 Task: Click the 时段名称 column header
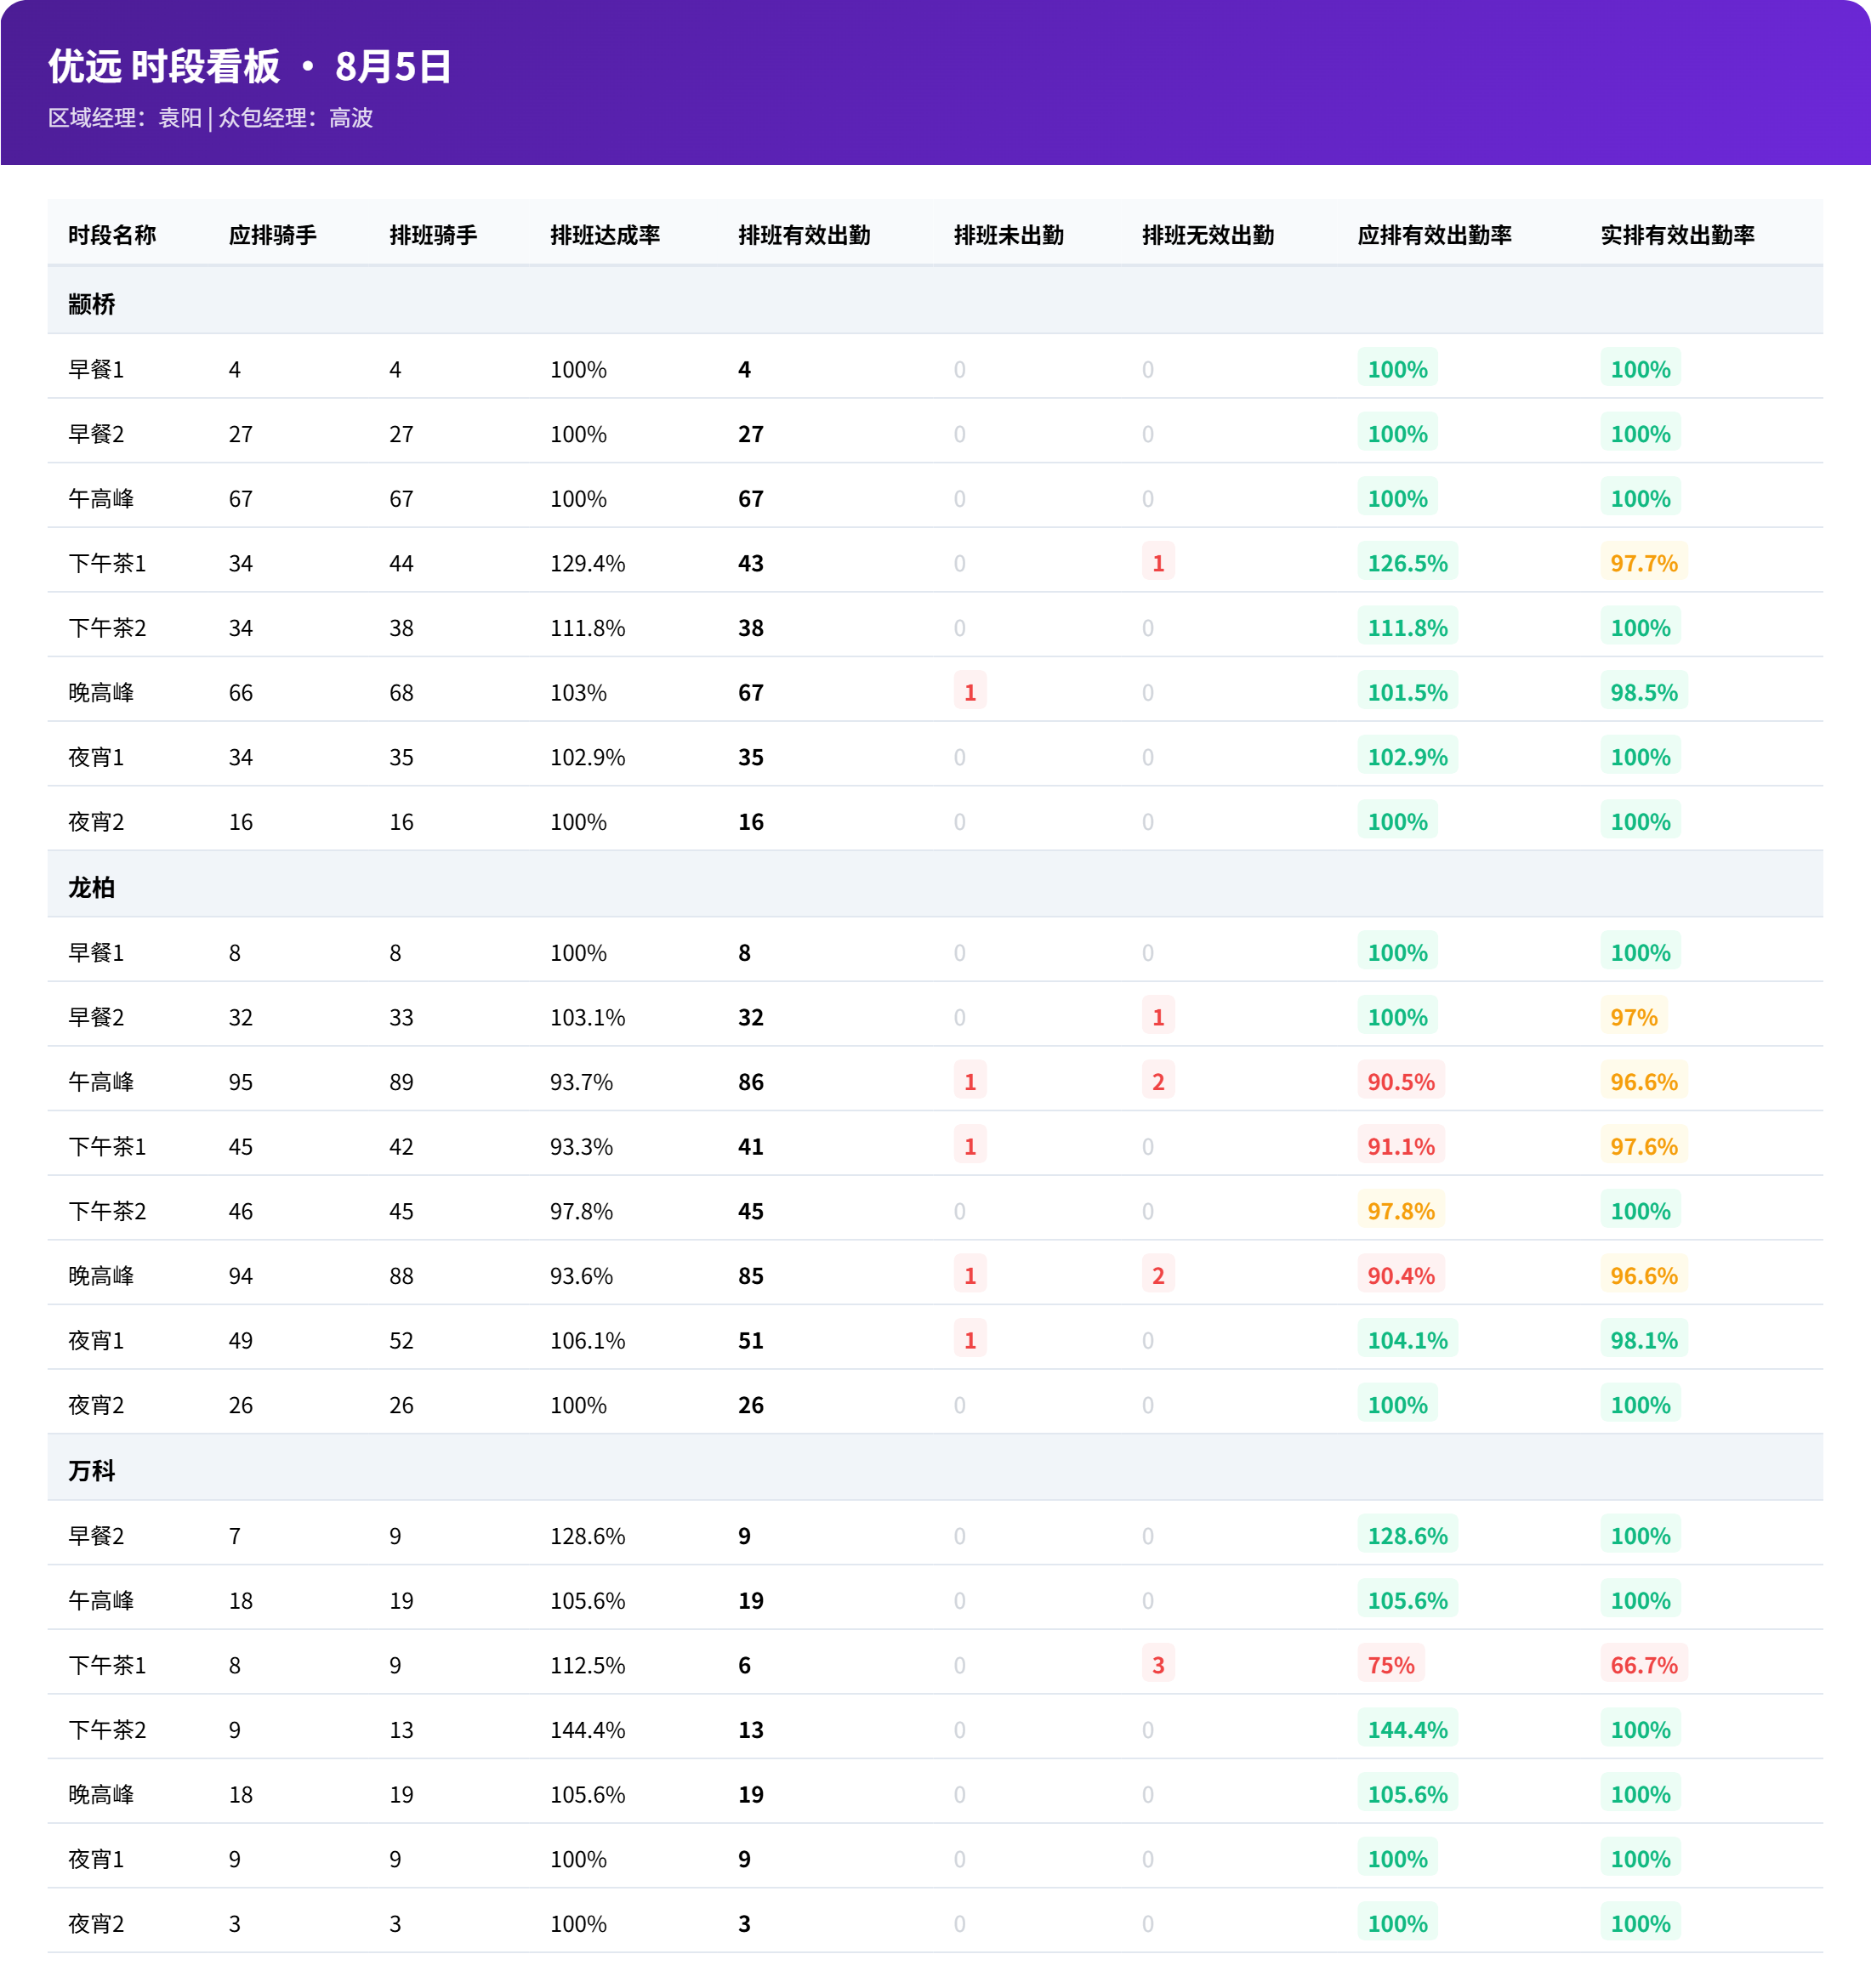pos(112,235)
